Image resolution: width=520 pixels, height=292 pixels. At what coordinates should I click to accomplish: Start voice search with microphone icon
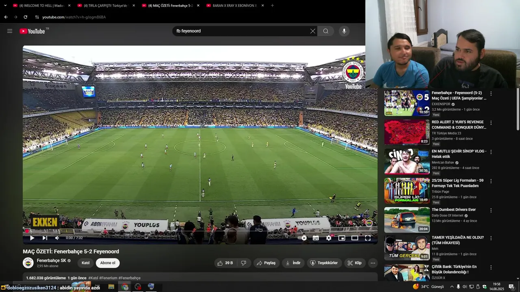[x=344, y=31]
